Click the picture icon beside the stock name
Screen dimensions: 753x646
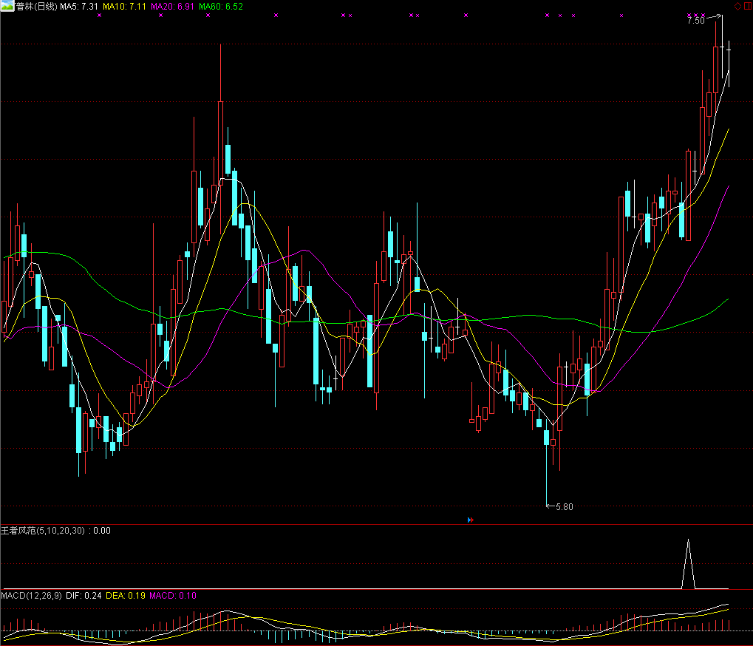tap(7, 6)
